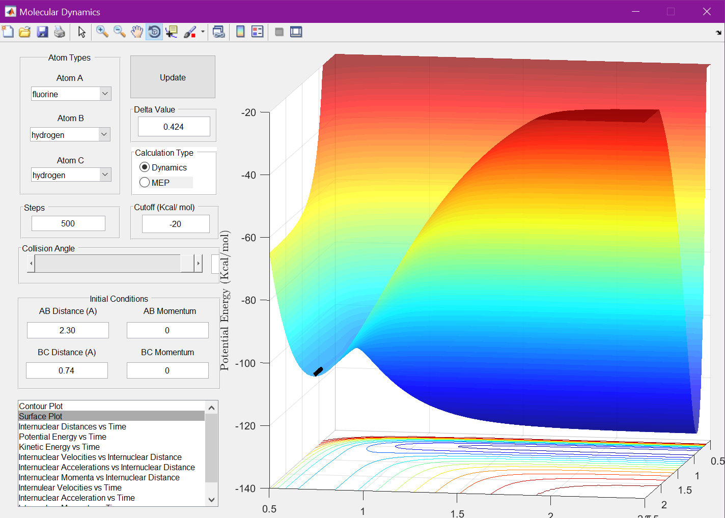Select the Zoom In tool
Viewport: 725px width, 518px height.
(102, 32)
